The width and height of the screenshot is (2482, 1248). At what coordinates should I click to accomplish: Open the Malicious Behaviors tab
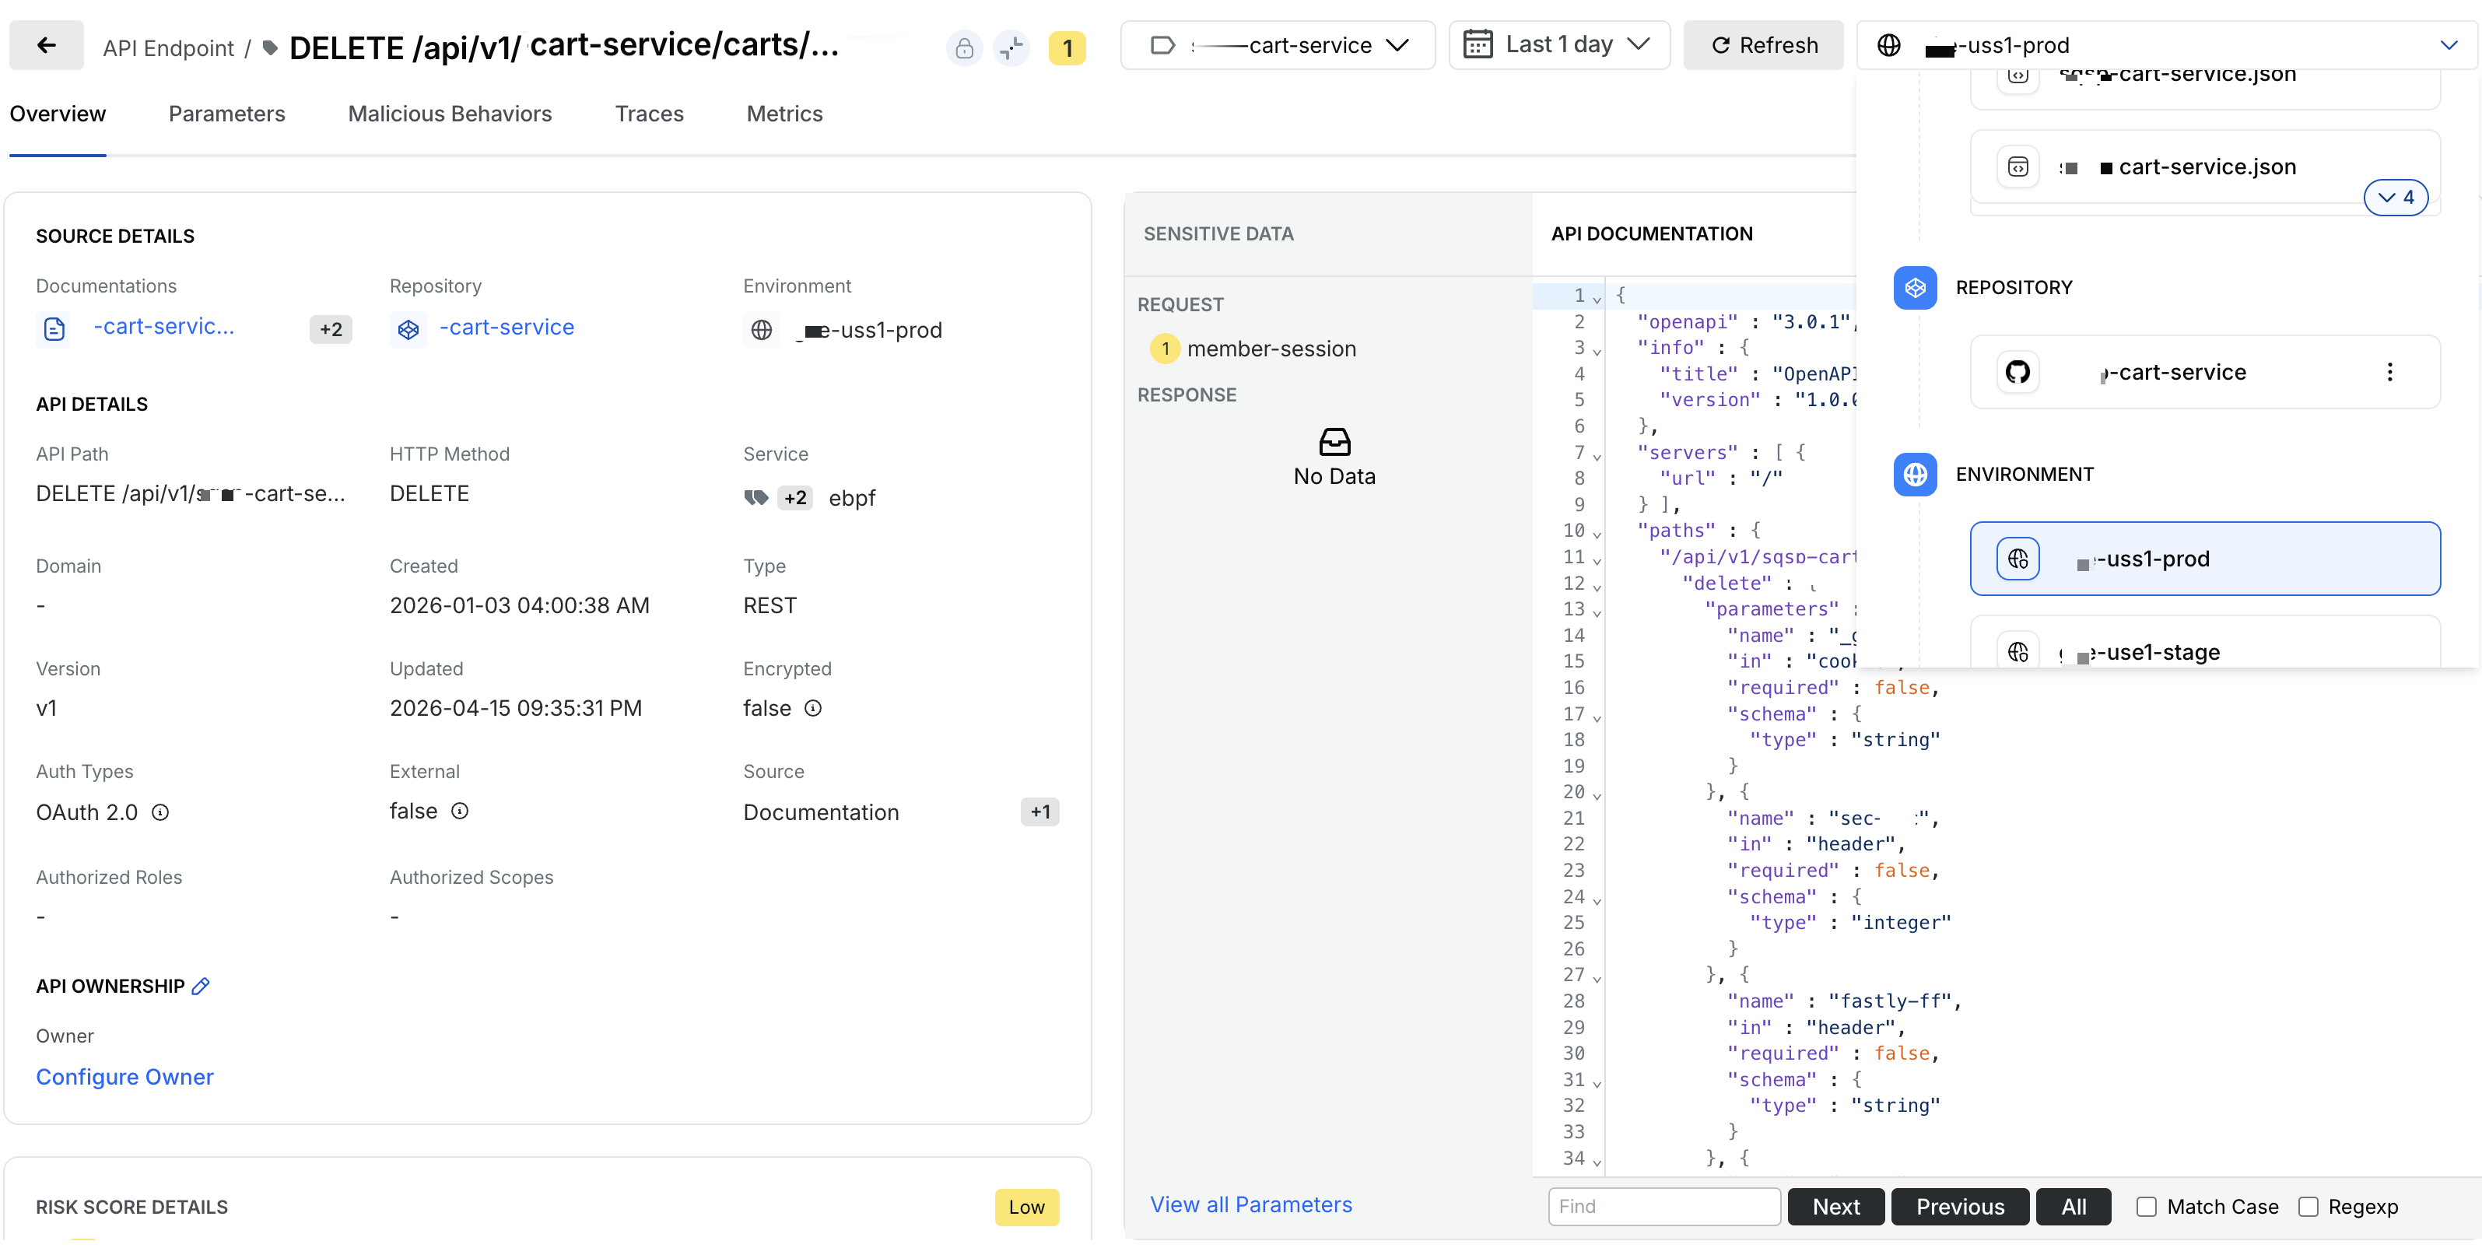[x=450, y=114]
